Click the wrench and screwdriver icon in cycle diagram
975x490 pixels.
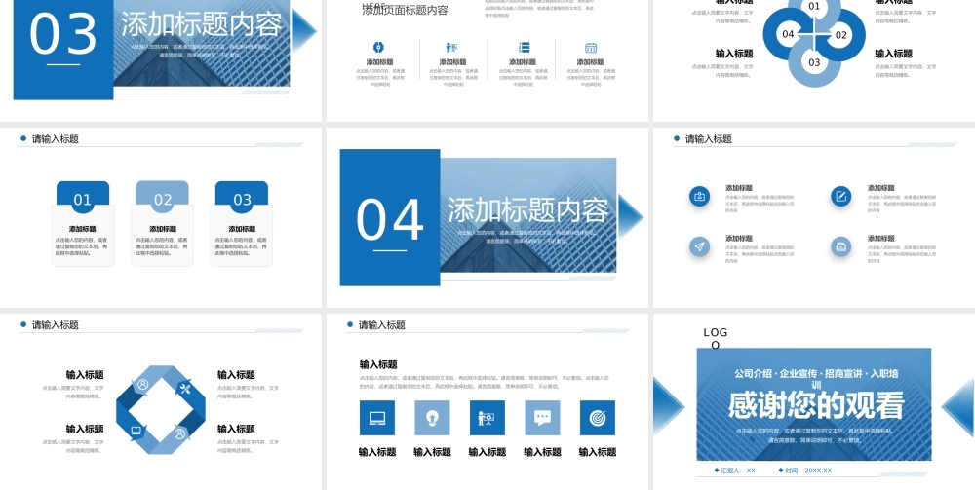pyautogui.click(x=184, y=390)
